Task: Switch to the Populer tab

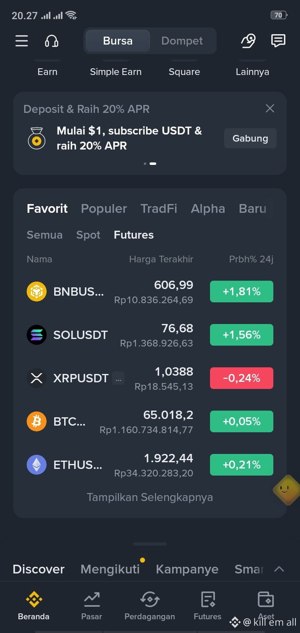Action: pyautogui.click(x=104, y=209)
